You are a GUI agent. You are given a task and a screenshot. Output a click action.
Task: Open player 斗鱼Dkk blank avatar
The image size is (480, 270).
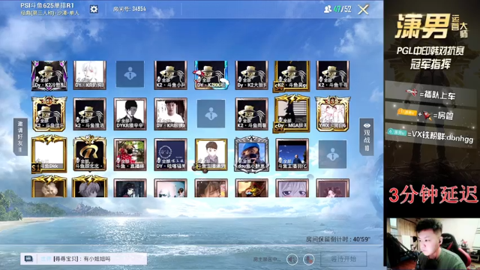click(49, 154)
